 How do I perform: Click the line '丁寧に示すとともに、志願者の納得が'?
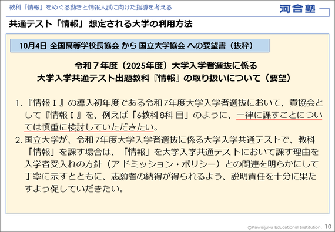170,176
